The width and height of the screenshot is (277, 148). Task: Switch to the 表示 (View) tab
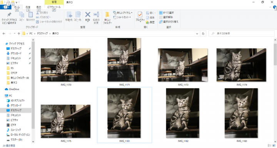39,7
